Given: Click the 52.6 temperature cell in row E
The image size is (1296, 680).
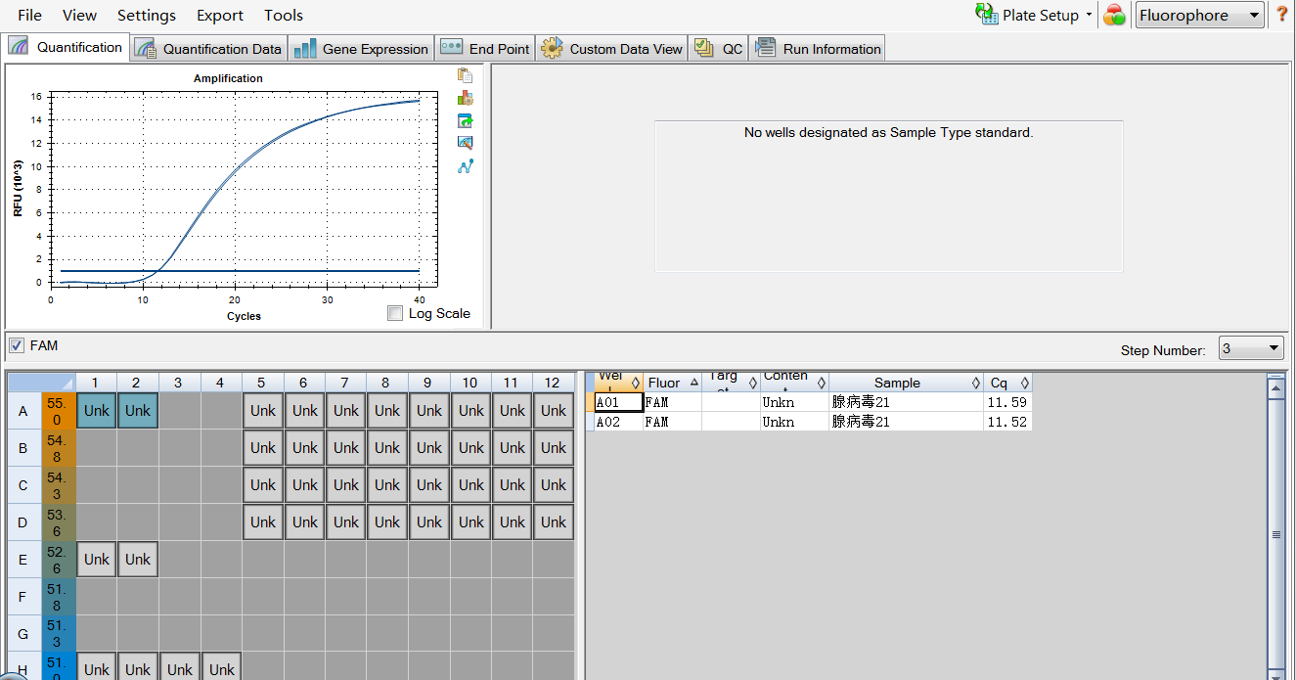Looking at the screenshot, I should coord(59,560).
